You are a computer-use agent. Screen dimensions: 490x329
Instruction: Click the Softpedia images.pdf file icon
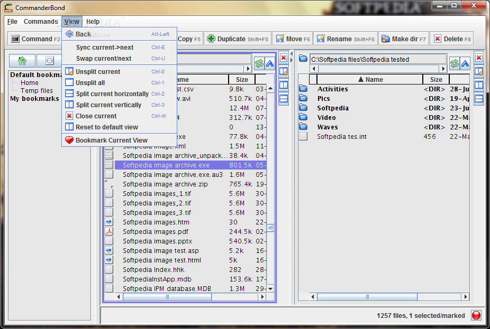[x=109, y=231]
